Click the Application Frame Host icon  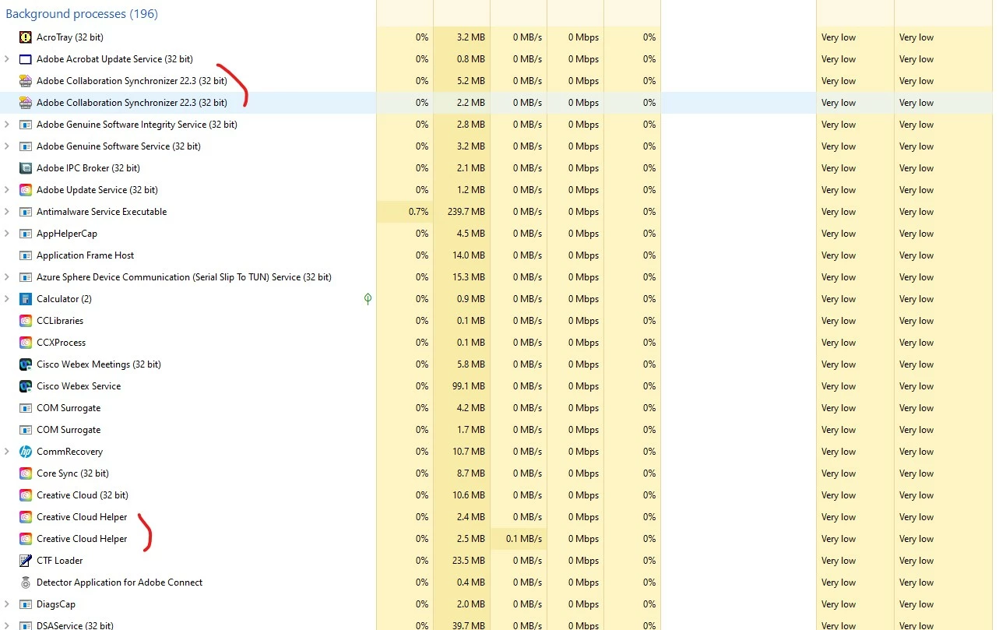(25, 255)
